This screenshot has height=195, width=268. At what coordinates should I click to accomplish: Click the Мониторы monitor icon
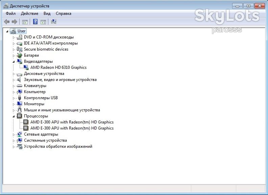click(x=20, y=104)
